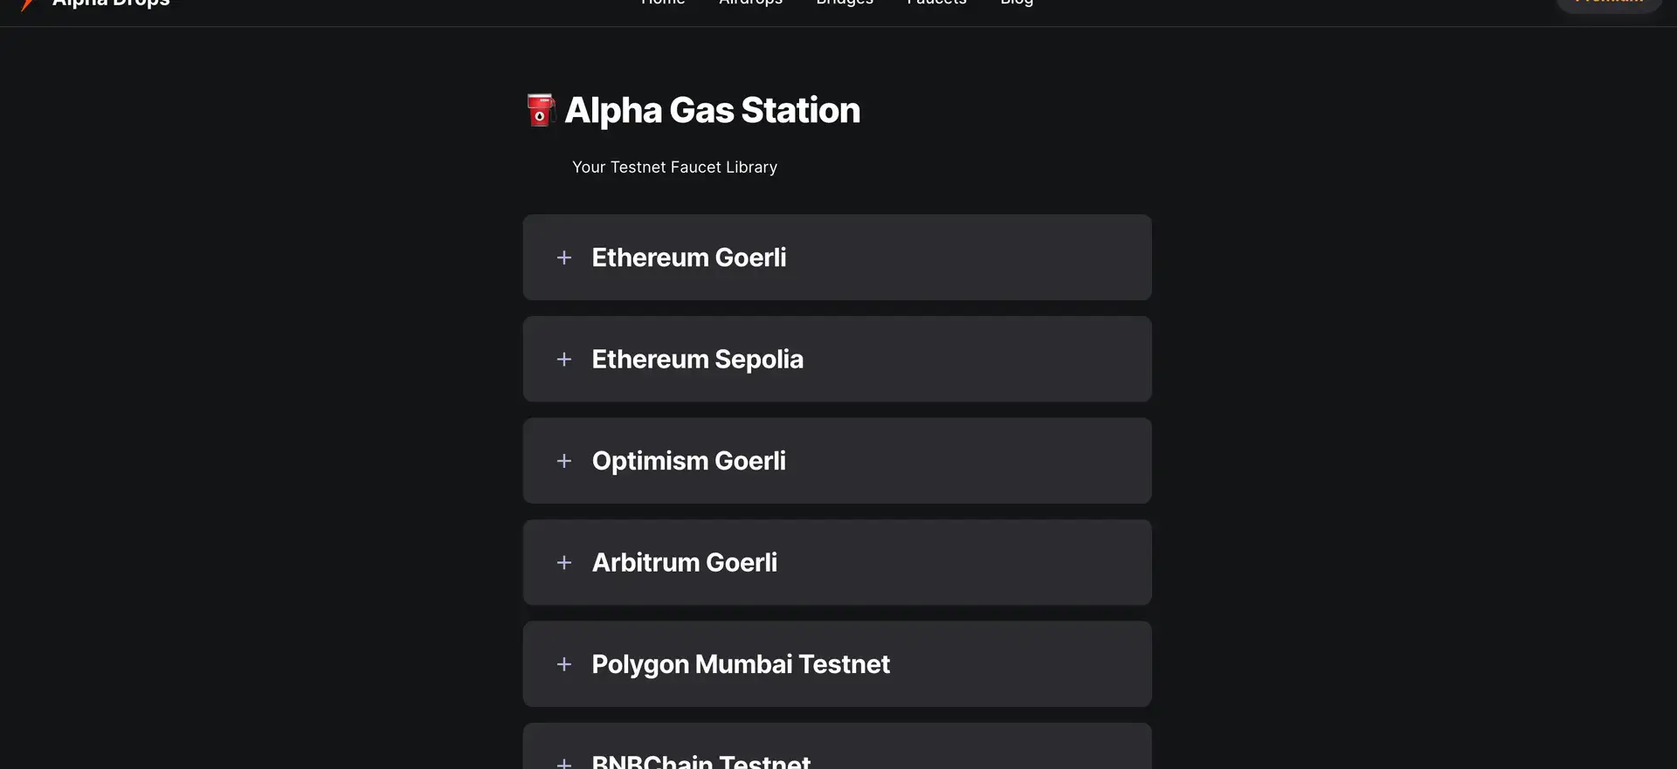Open the Faucets nav item
Viewport: 1677px width, 769px height.
click(x=936, y=3)
